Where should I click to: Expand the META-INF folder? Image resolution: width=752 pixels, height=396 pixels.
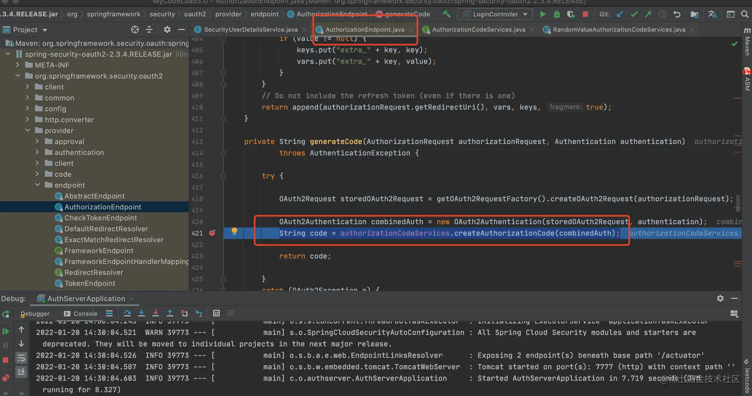click(18, 65)
